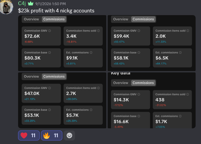
Task: Click info icon beside $14.3K Commission GMV
Action: (139, 94)
